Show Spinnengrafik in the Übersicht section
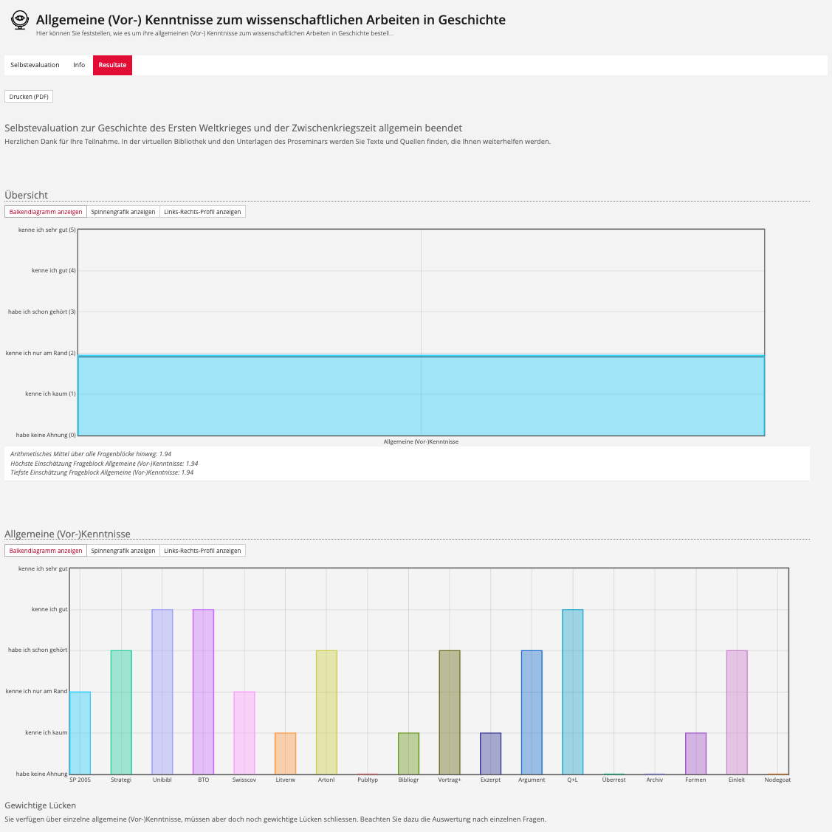This screenshot has width=832, height=832. point(123,212)
